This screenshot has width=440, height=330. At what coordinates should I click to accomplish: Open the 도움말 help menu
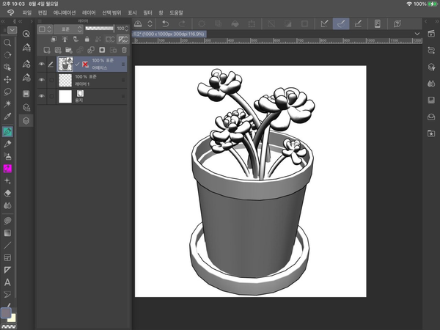pos(177,13)
